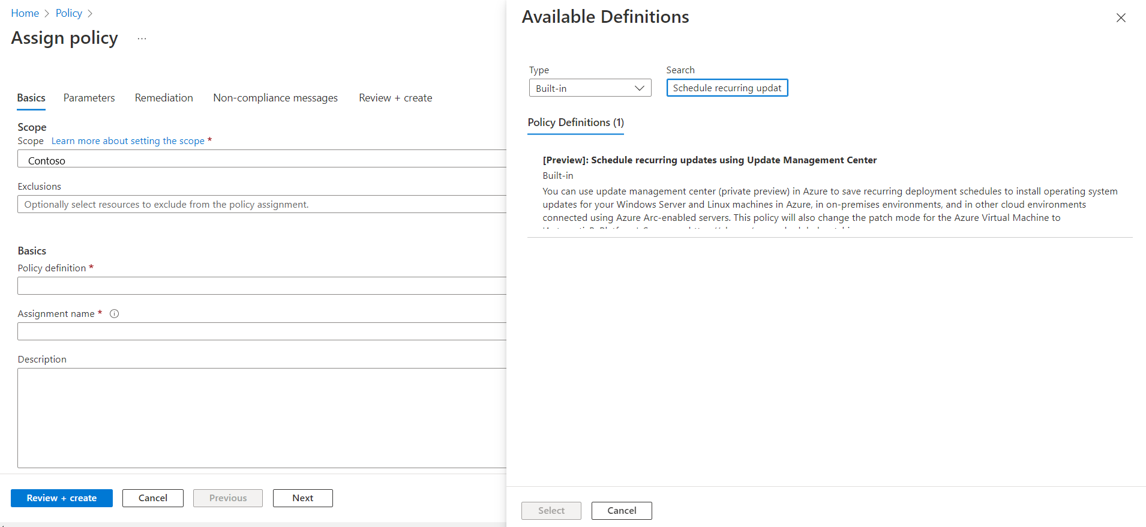Go to the Policy breadcrumb

point(69,13)
